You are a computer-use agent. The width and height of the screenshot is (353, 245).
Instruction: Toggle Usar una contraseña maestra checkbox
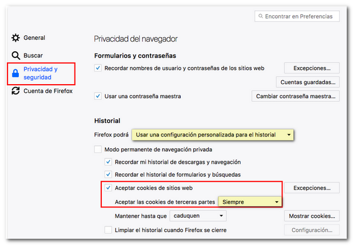tap(98, 96)
